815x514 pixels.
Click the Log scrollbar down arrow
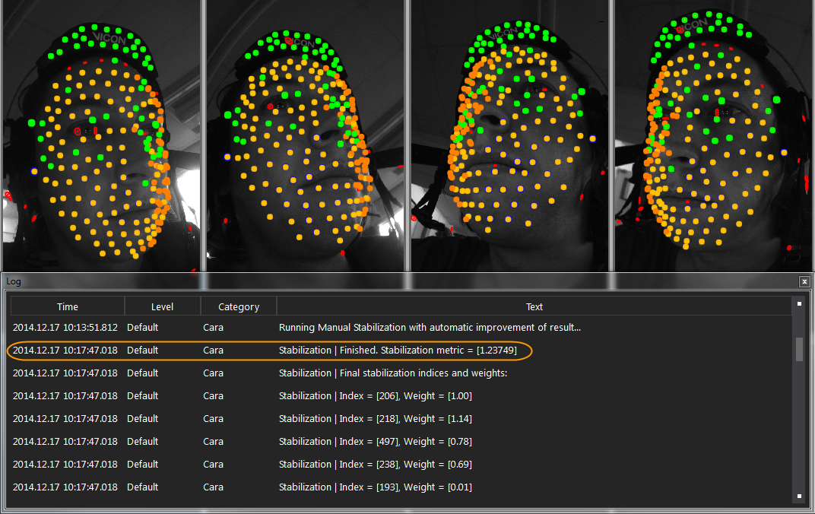[799, 497]
